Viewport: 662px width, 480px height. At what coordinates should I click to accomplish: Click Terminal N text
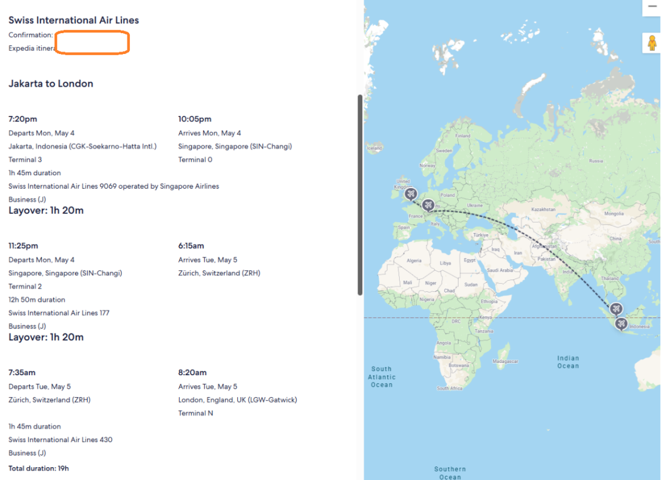196,413
